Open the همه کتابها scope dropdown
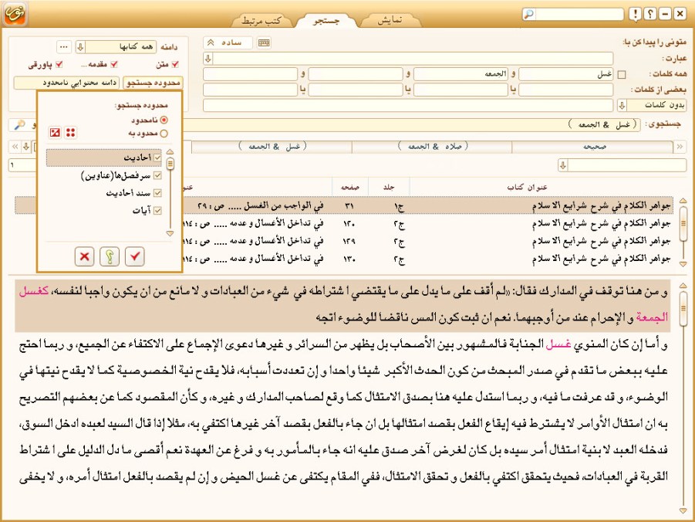 [x=80, y=46]
